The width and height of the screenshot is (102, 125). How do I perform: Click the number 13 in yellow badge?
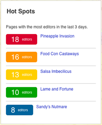pyautogui.click(x=15, y=75)
